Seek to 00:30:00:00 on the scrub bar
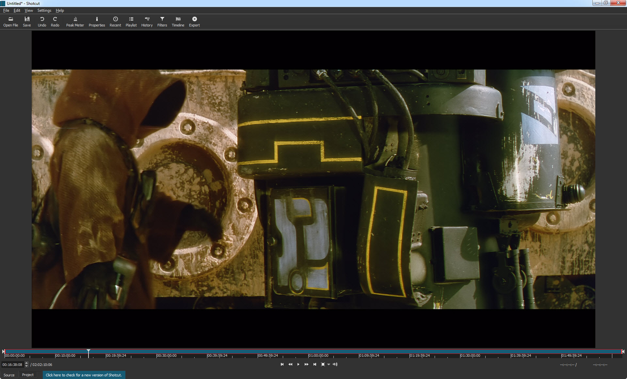Viewport: 627px width, 379px height. click(x=166, y=355)
